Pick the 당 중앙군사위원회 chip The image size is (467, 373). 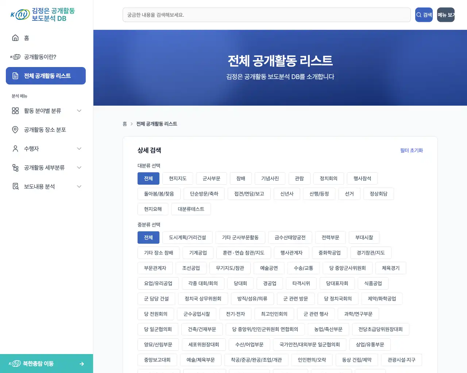click(348, 268)
